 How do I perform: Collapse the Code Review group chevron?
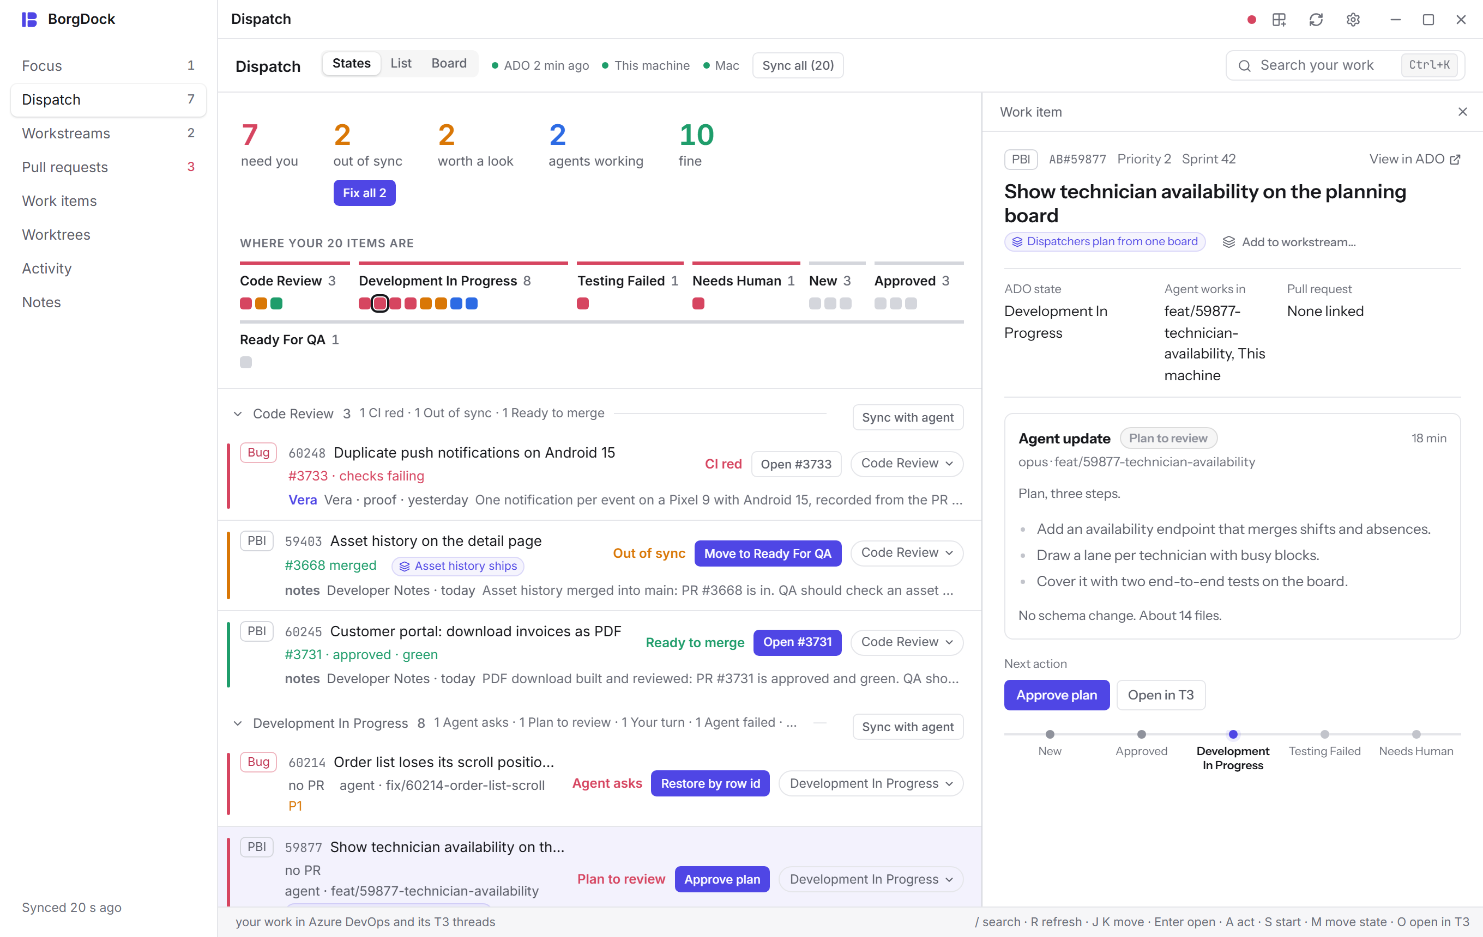pyautogui.click(x=238, y=414)
